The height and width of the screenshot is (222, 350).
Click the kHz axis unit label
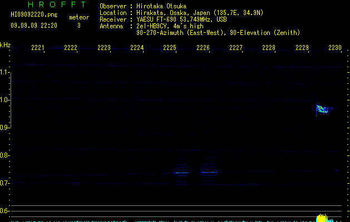tap(5, 45)
